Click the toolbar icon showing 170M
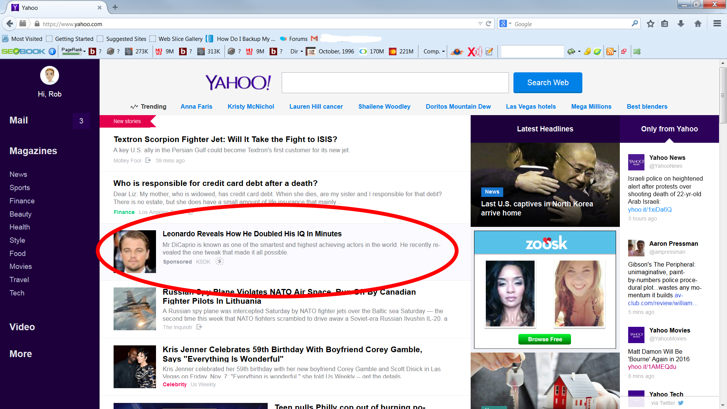This screenshot has width=727, height=409. point(363,51)
